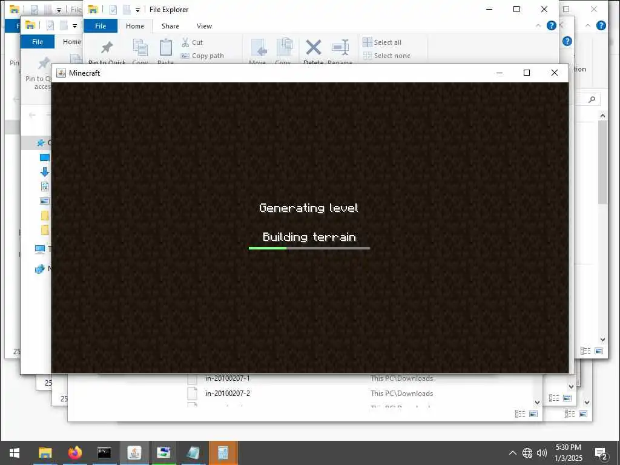Click the Pin to Quick access pushpin in the front window
Viewport: 620px width, 465px height.
click(x=107, y=47)
